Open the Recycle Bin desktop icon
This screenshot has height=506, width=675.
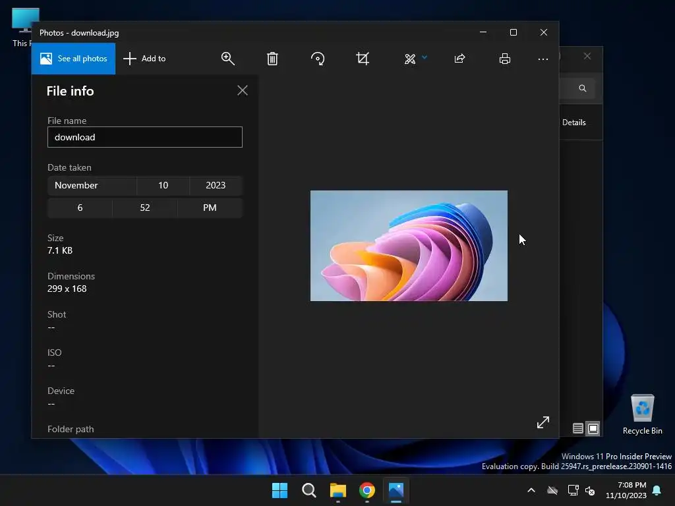click(x=642, y=414)
